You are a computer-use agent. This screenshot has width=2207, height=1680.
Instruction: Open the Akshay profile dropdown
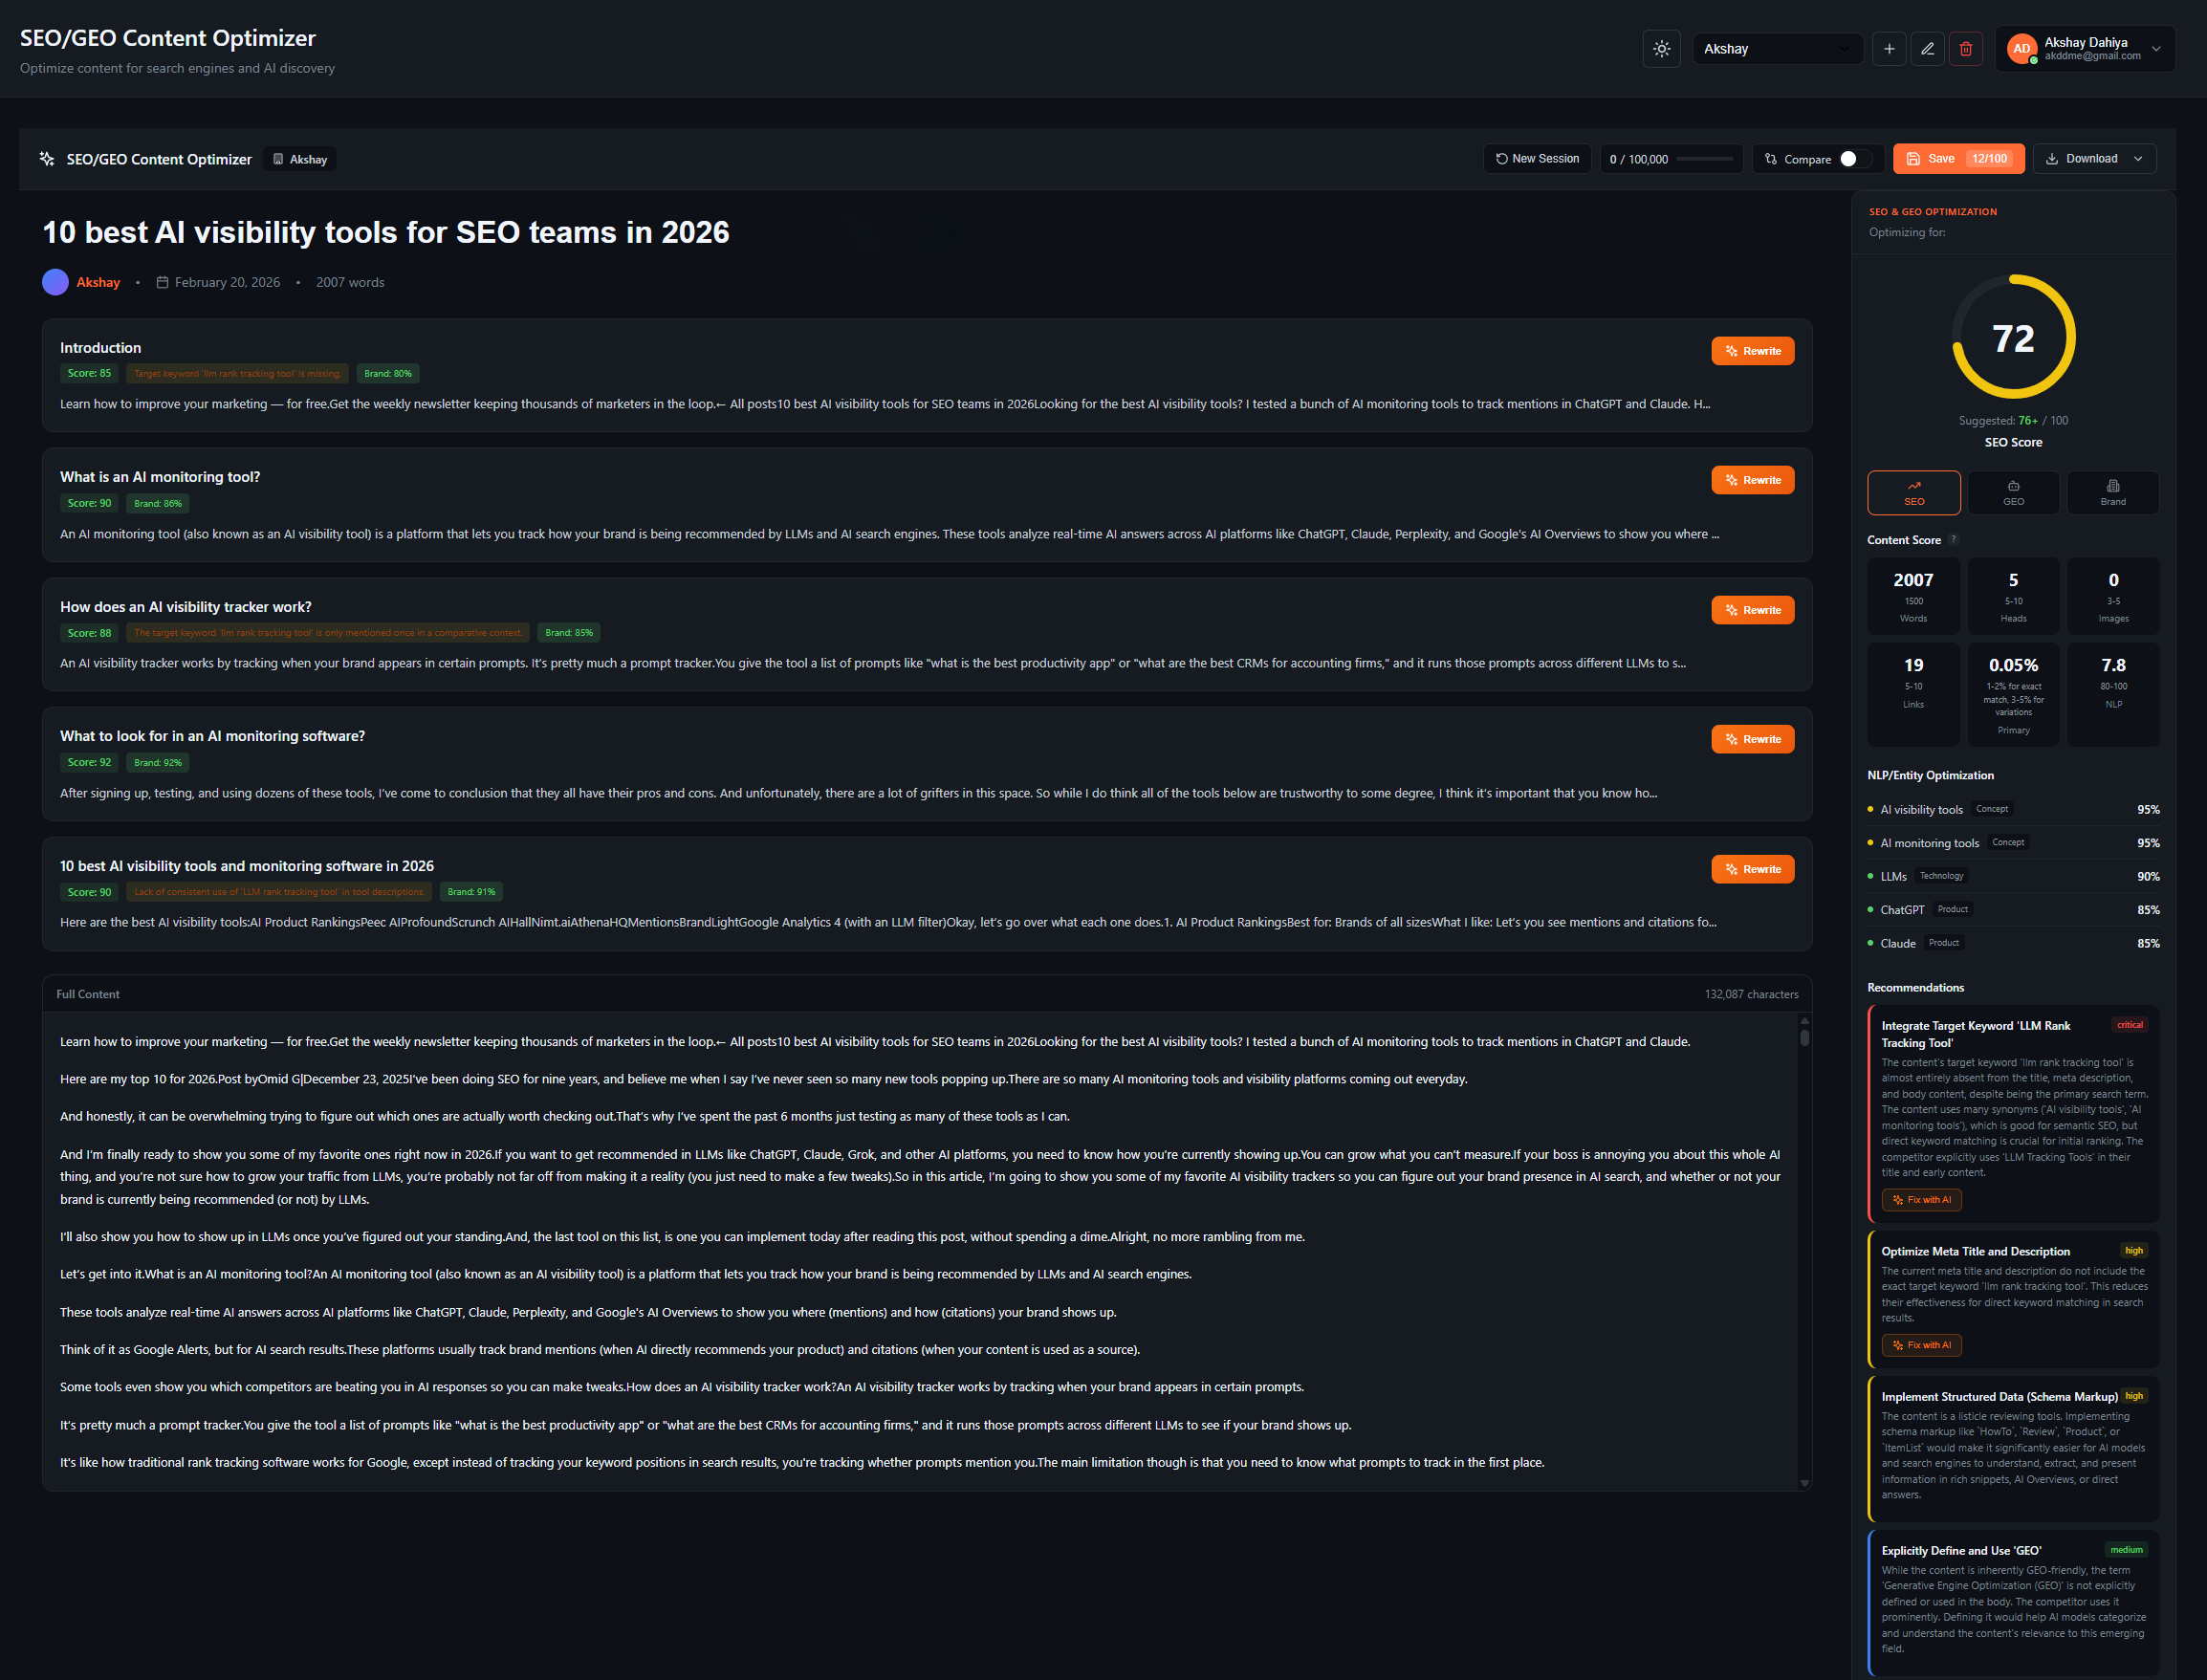coord(1776,49)
